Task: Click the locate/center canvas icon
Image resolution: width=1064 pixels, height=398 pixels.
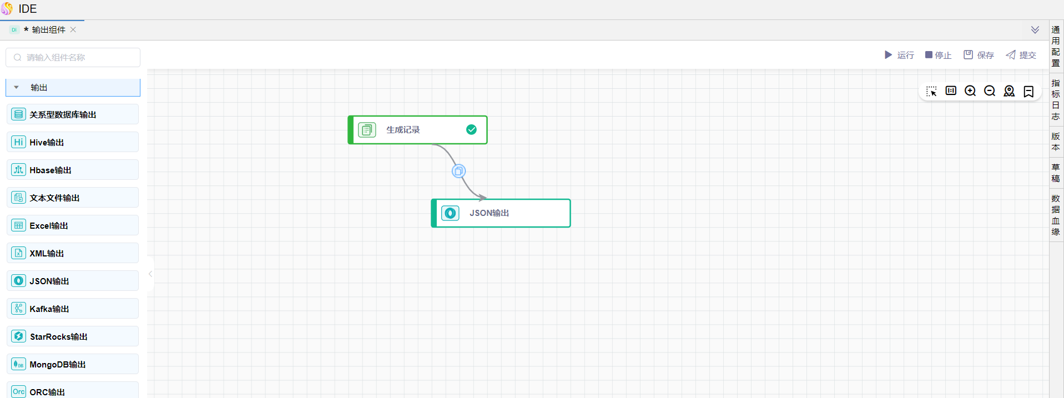Action: (1009, 91)
